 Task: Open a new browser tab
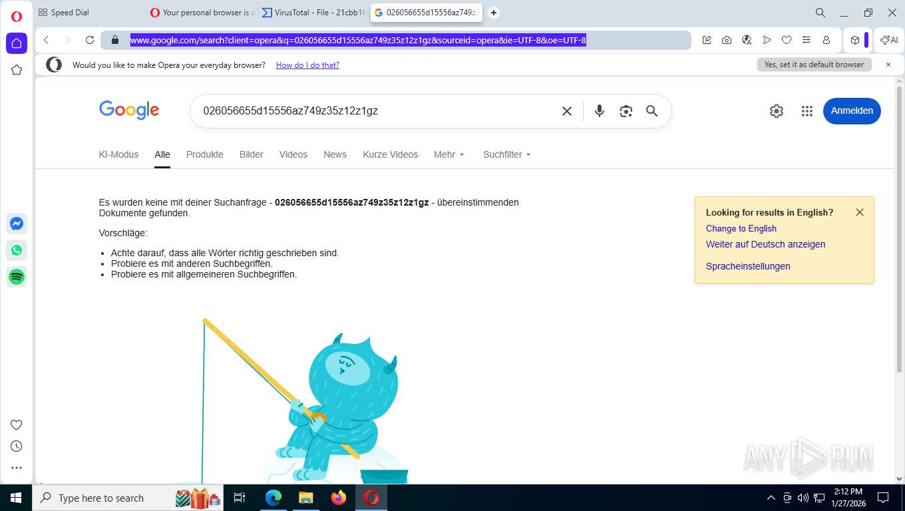pos(494,13)
